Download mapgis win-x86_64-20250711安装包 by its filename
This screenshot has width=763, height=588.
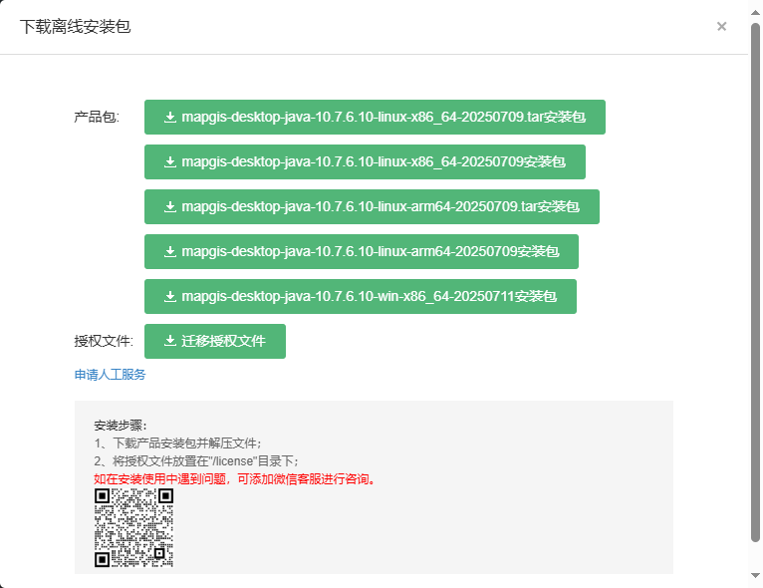coord(369,297)
